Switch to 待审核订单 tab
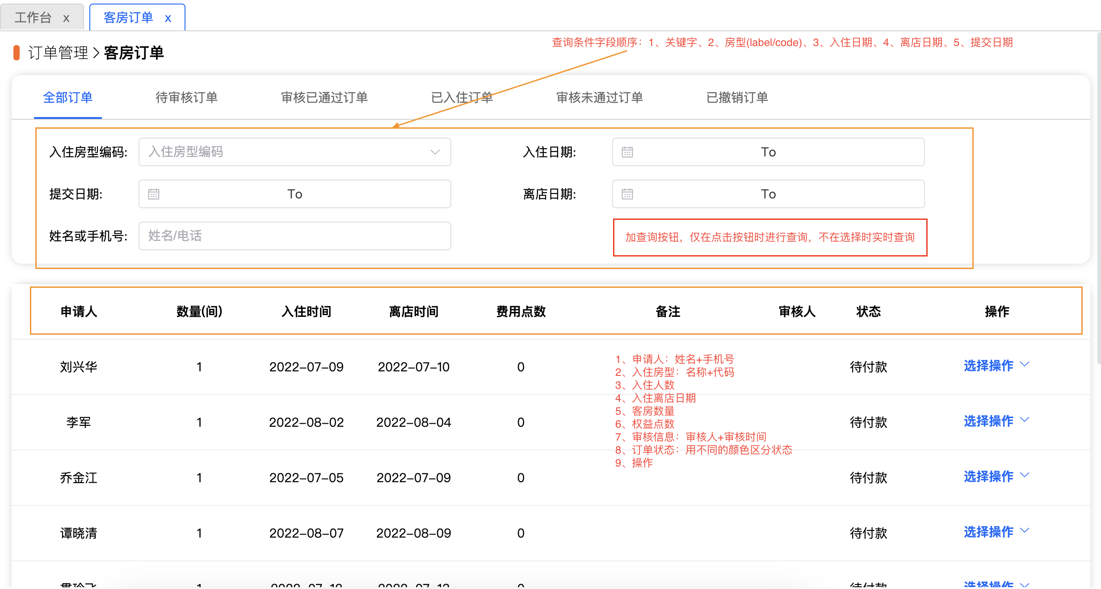The height and width of the screenshot is (589, 1101). [186, 97]
